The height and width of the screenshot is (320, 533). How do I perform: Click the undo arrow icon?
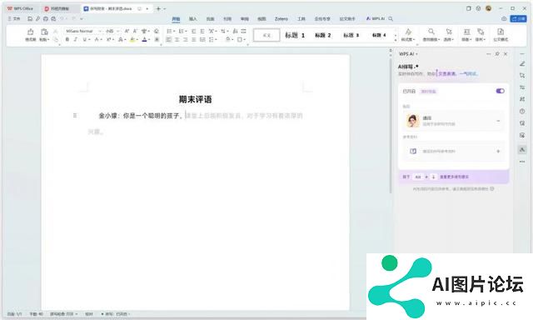62,18
